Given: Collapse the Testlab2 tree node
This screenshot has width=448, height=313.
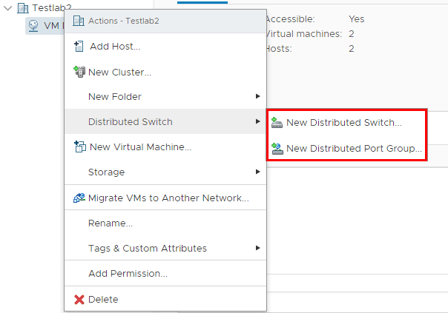Looking at the screenshot, I should 7,7.
